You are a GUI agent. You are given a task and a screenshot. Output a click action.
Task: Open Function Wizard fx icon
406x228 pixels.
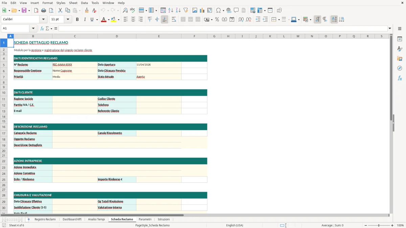click(42, 28)
